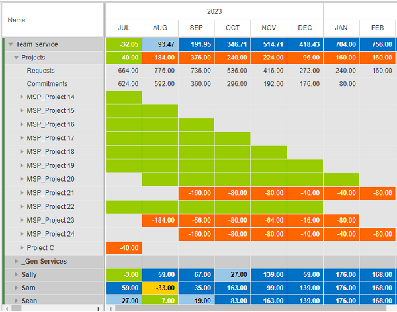The height and width of the screenshot is (312, 397).
Task: Expand MSP_Project 17 tree node
Action: click(x=22, y=138)
